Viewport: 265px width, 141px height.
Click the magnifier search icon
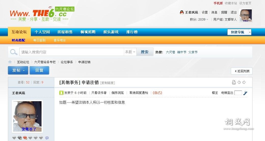coord(14,52)
